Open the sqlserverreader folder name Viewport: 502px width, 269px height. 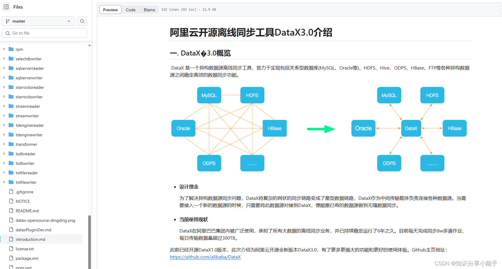pyautogui.click(x=30, y=68)
